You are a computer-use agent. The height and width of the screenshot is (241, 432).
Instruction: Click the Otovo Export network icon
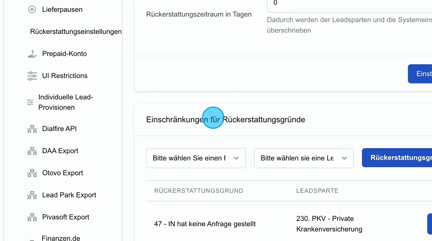(x=32, y=173)
